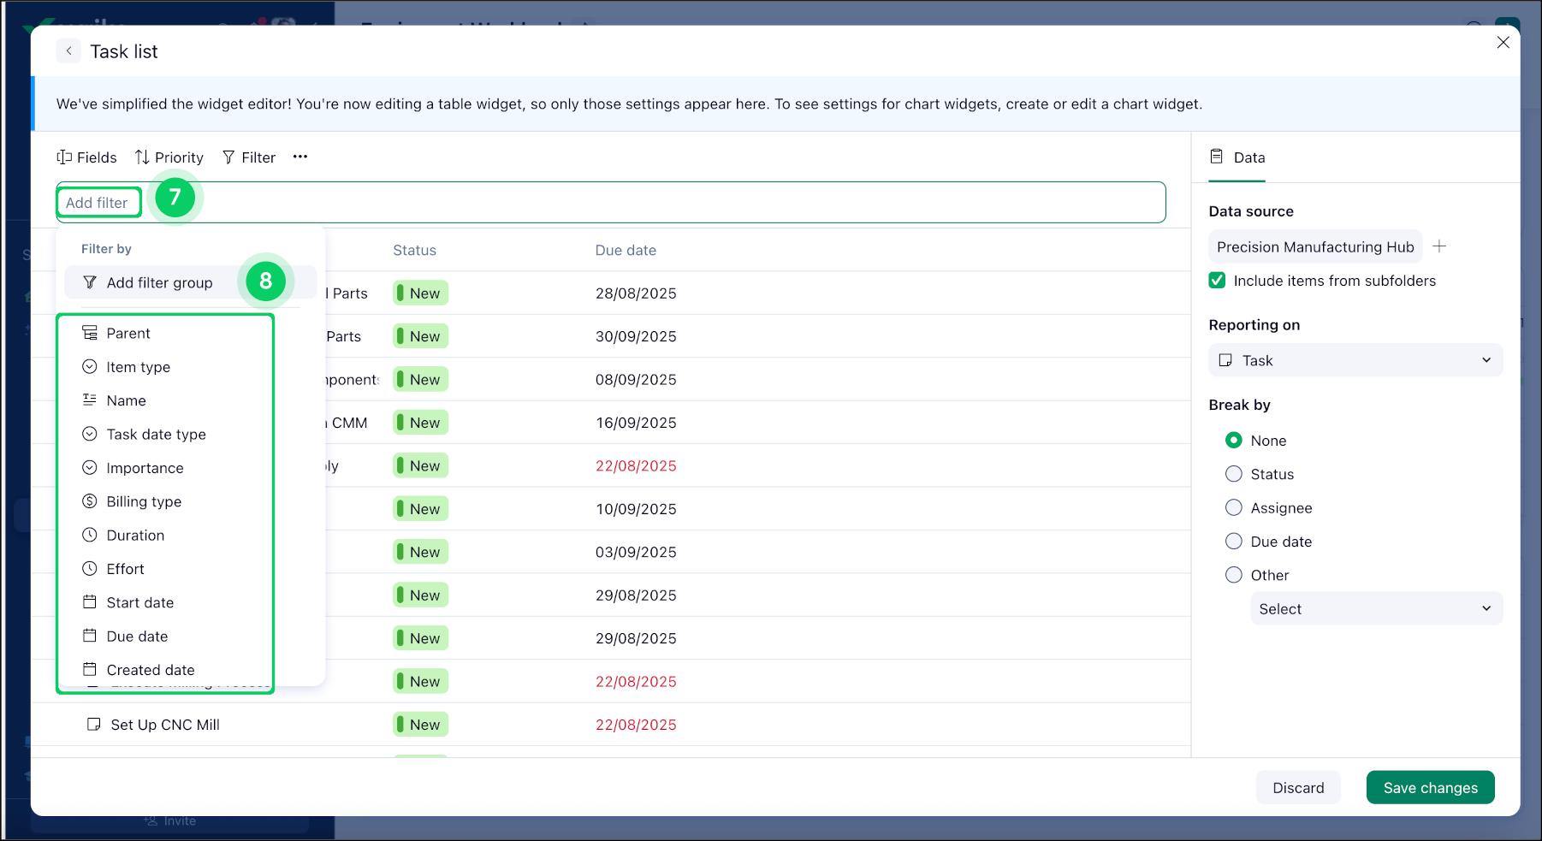Image resolution: width=1542 pixels, height=841 pixels.
Task: Choose Add filter group option
Action: coord(159,283)
